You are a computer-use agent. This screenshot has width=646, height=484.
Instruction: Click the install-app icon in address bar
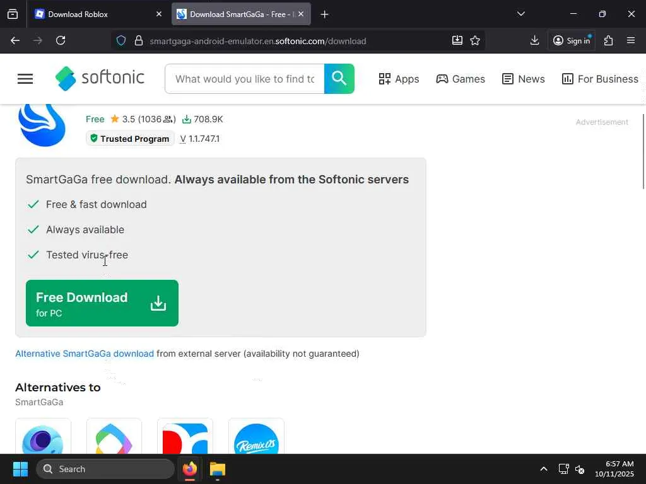click(457, 40)
